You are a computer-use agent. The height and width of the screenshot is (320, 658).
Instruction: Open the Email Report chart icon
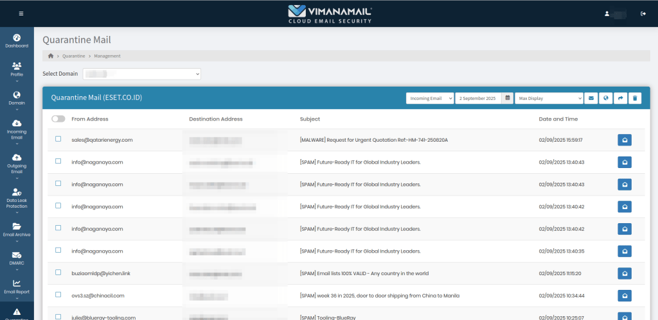pyautogui.click(x=17, y=283)
